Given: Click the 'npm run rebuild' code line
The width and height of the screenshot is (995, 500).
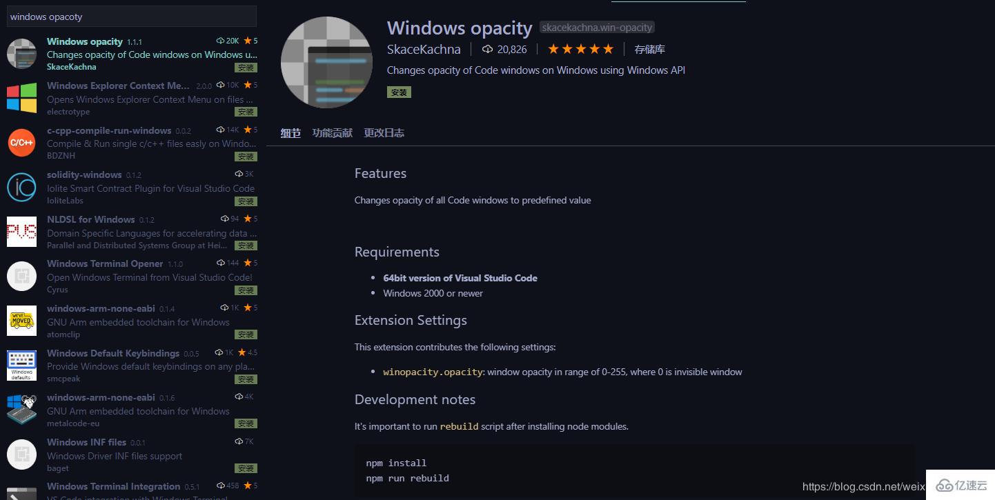Looking at the screenshot, I should (408, 478).
